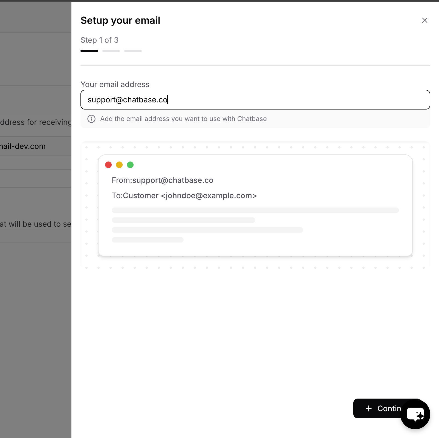Select the green dot in the email preview
439x438 pixels.
(130, 165)
